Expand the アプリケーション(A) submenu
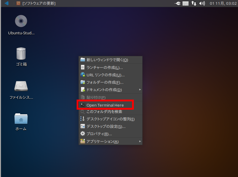238x177 pixels. point(111,141)
